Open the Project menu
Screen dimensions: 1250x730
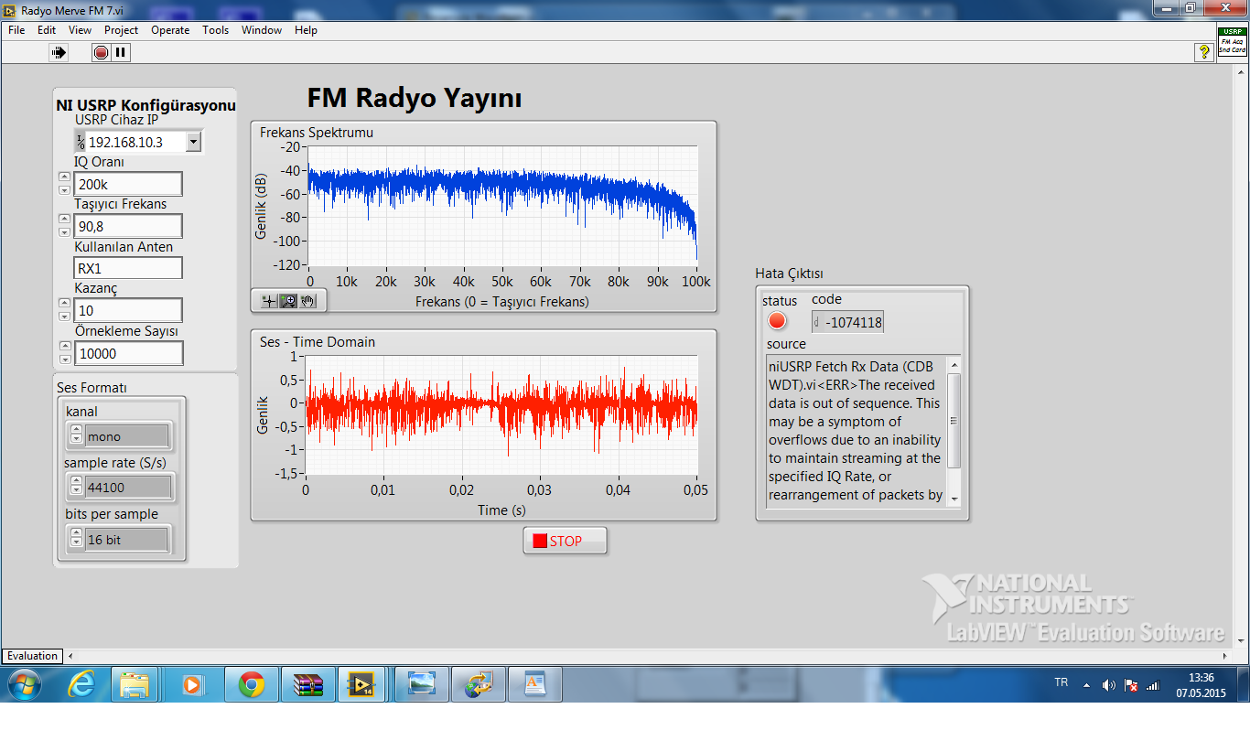121,30
